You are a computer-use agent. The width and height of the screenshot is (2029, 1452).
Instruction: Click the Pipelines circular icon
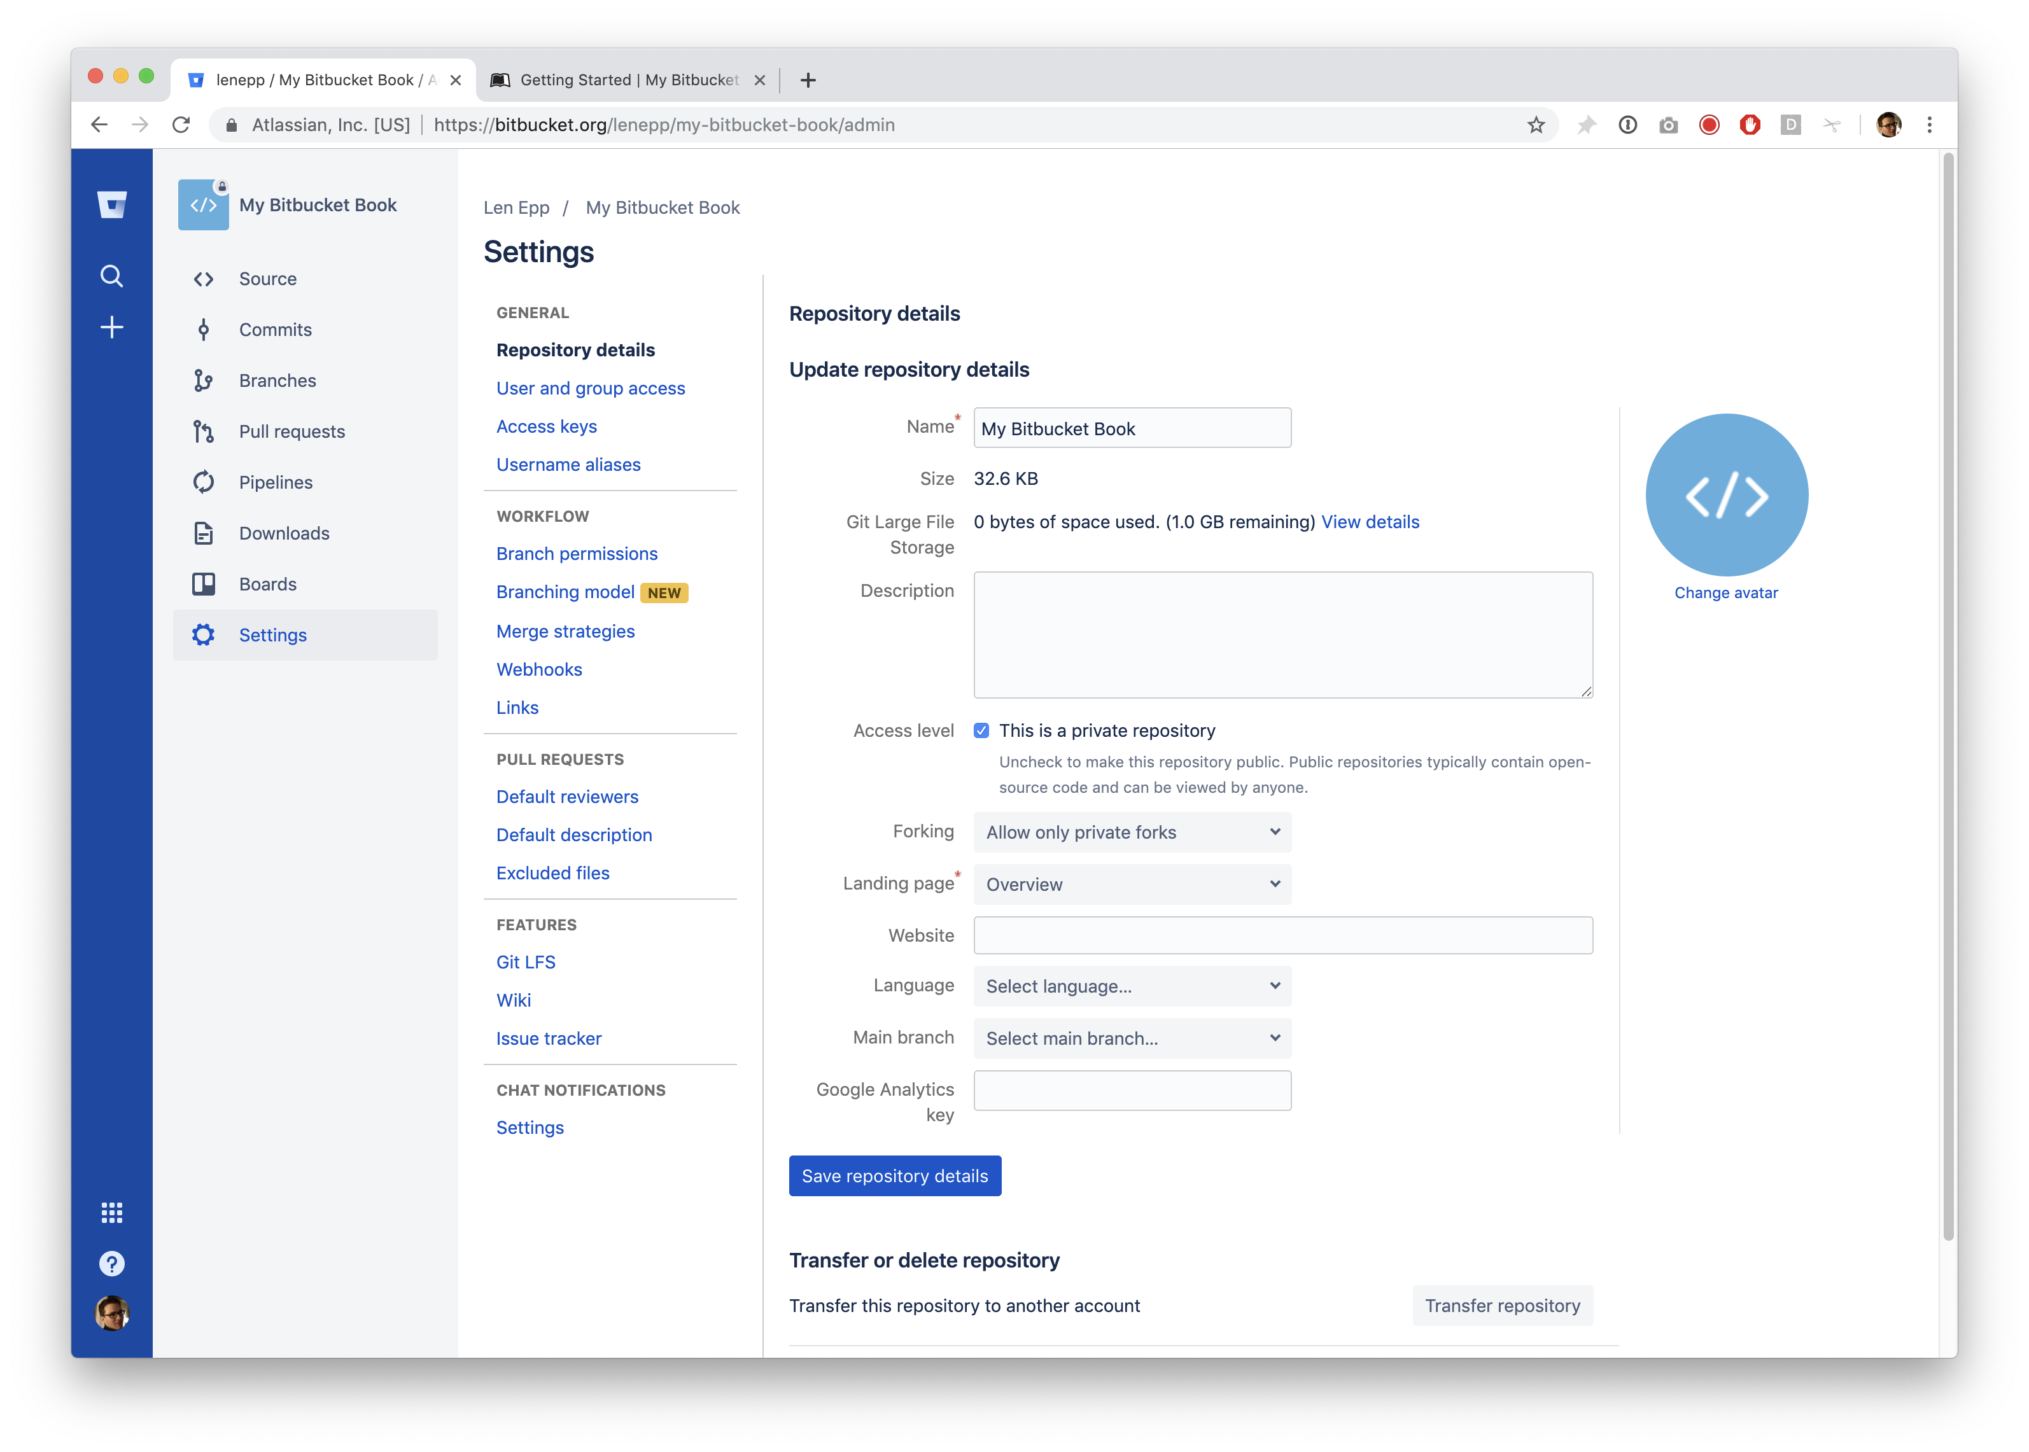coord(204,482)
